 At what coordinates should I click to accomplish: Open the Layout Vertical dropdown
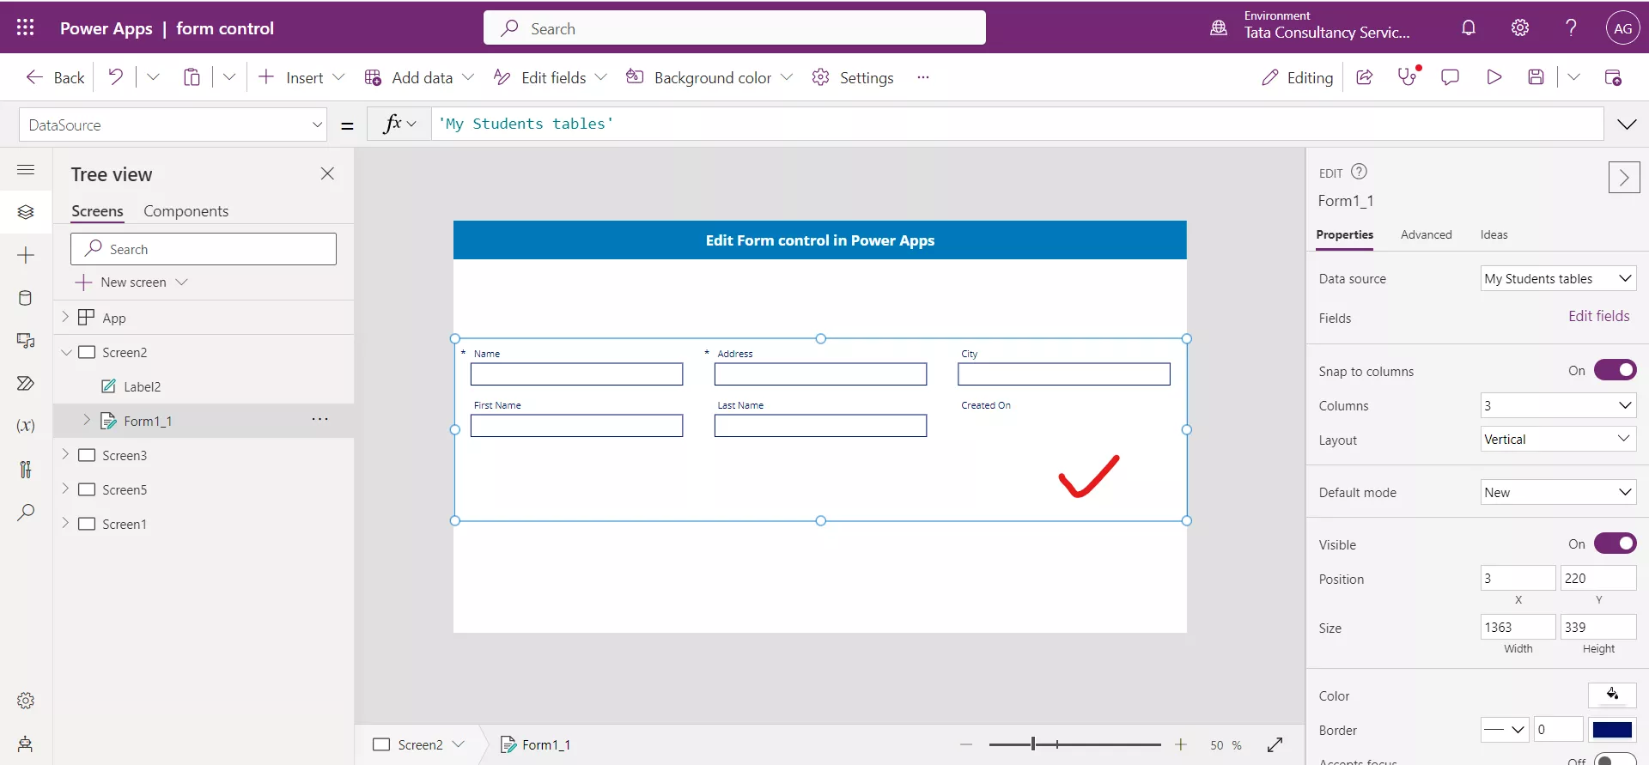[1558, 439]
